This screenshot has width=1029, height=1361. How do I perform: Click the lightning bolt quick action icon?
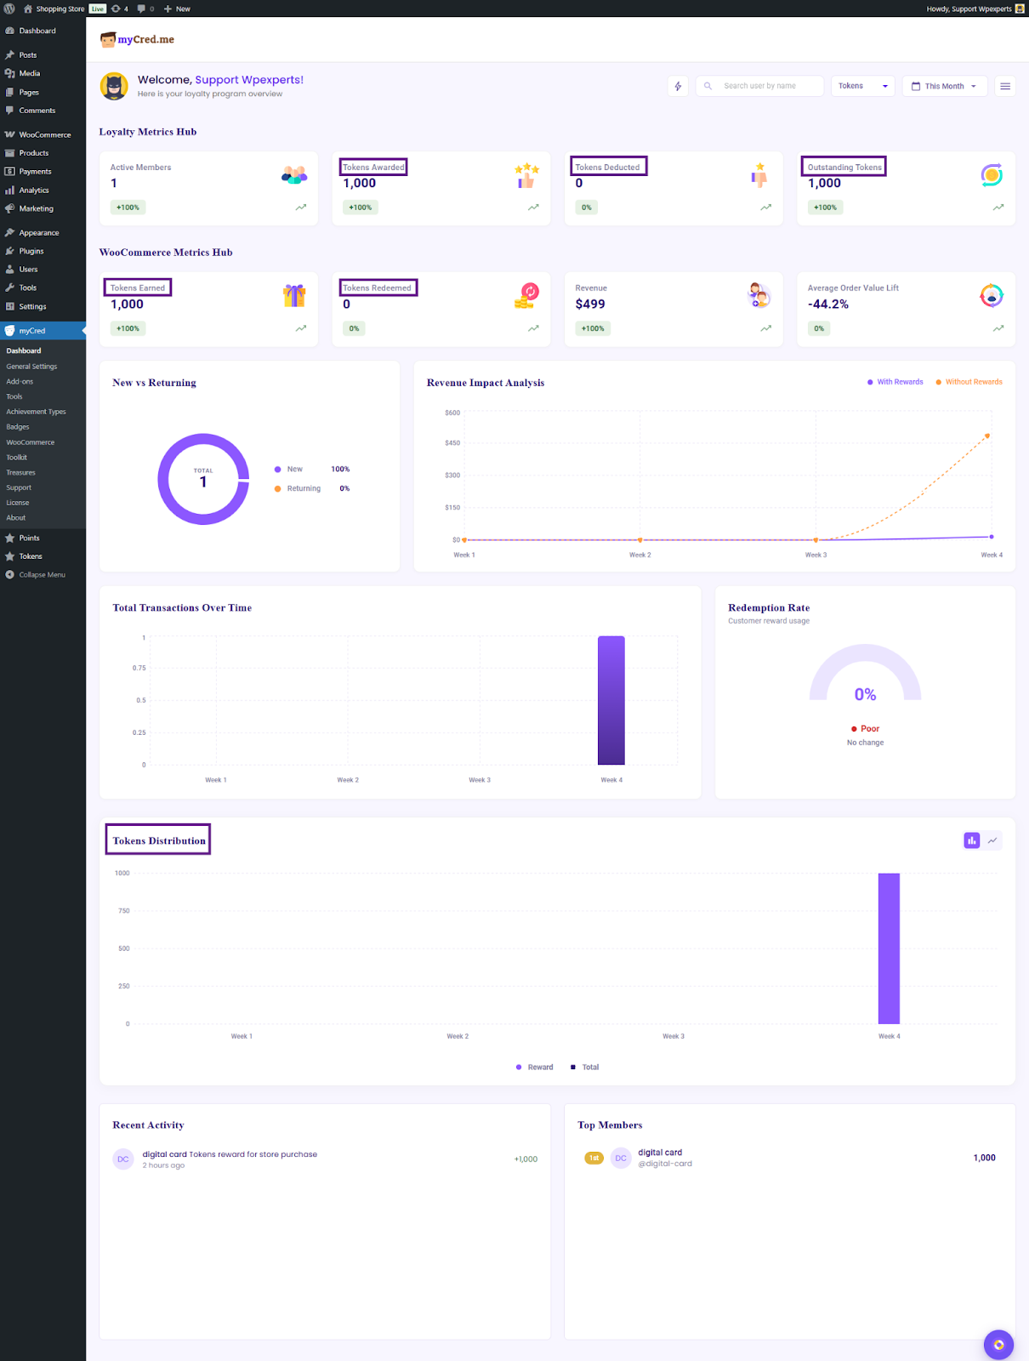(678, 86)
